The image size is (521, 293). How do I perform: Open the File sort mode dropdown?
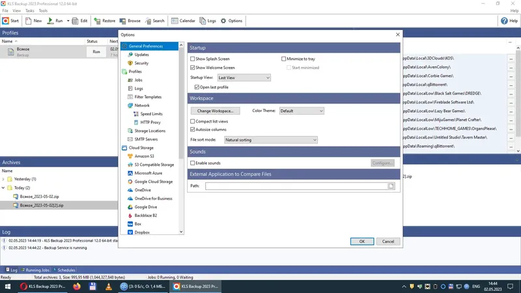tap(270, 140)
